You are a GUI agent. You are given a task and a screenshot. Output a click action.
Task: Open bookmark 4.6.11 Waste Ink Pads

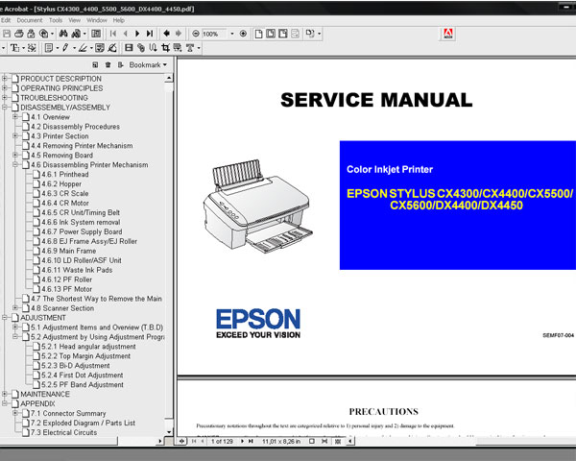click(77, 270)
